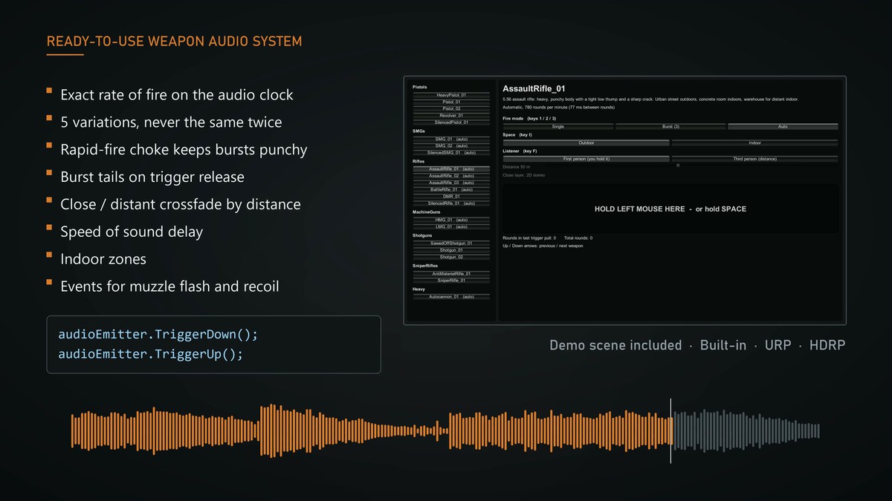Image resolution: width=892 pixels, height=501 pixels.
Task: Set fire mode to Single
Action: coord(558,127)
